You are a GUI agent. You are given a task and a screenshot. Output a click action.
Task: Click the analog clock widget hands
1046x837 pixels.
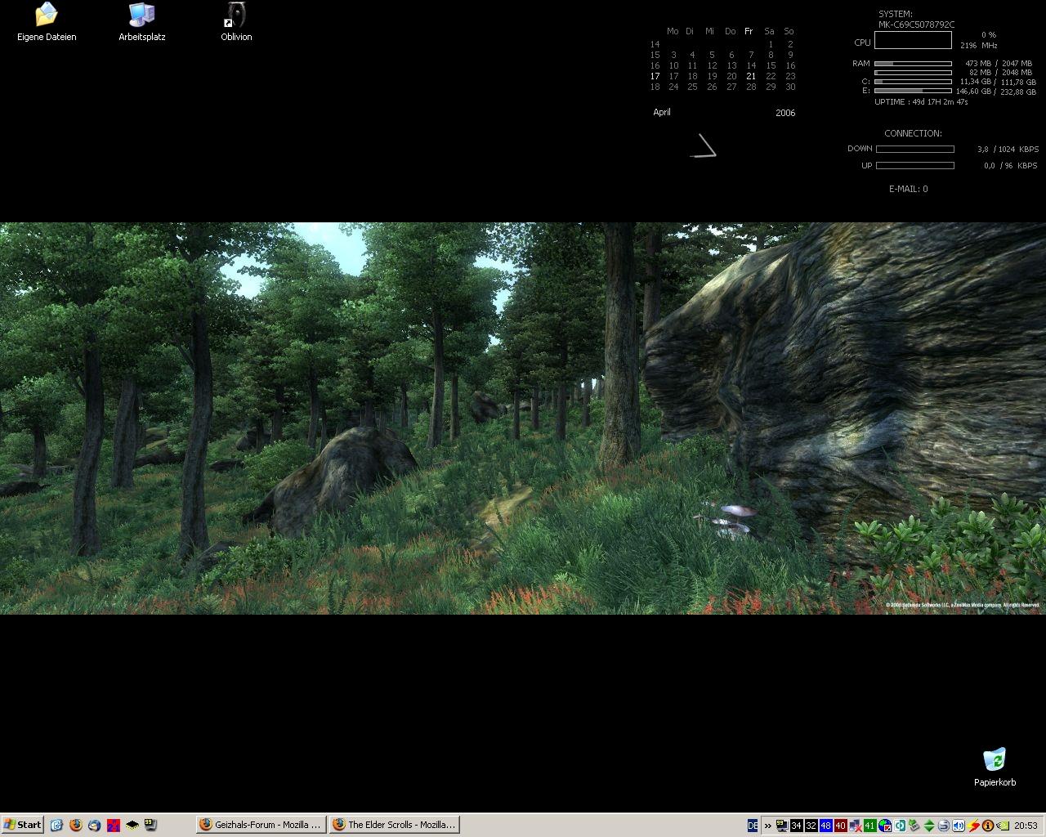704,146
